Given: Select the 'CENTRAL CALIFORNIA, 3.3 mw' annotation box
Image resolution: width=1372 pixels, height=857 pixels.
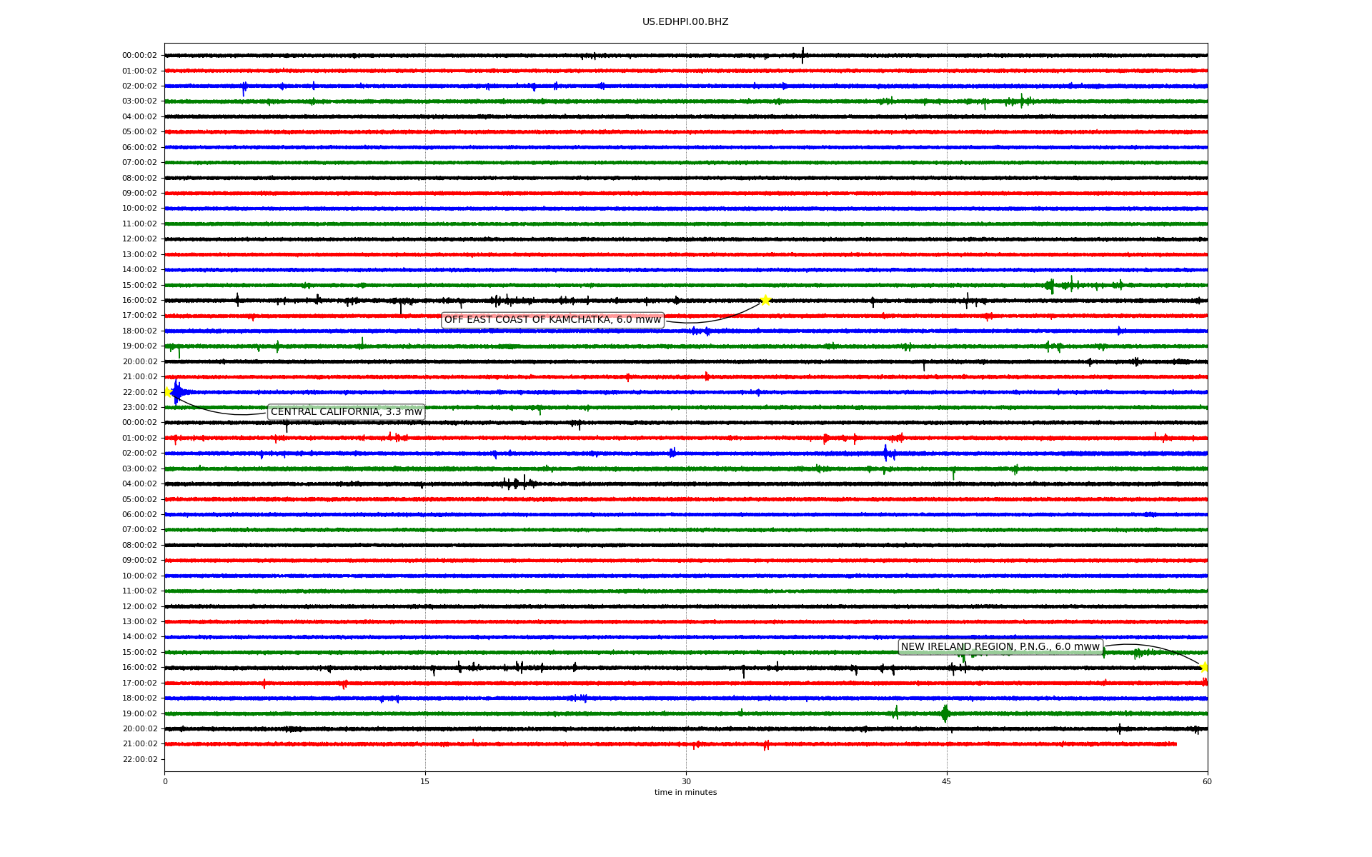Looking at the screenshot, I should 346,412.
